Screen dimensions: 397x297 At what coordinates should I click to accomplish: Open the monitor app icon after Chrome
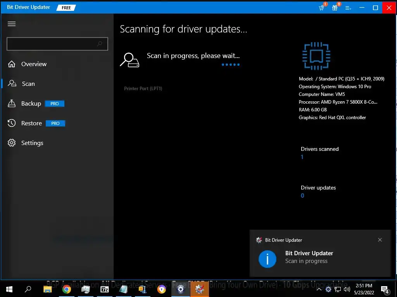[86, 289]
